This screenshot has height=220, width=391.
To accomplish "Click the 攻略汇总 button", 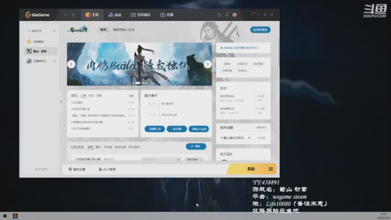I will tap(154, 129).
